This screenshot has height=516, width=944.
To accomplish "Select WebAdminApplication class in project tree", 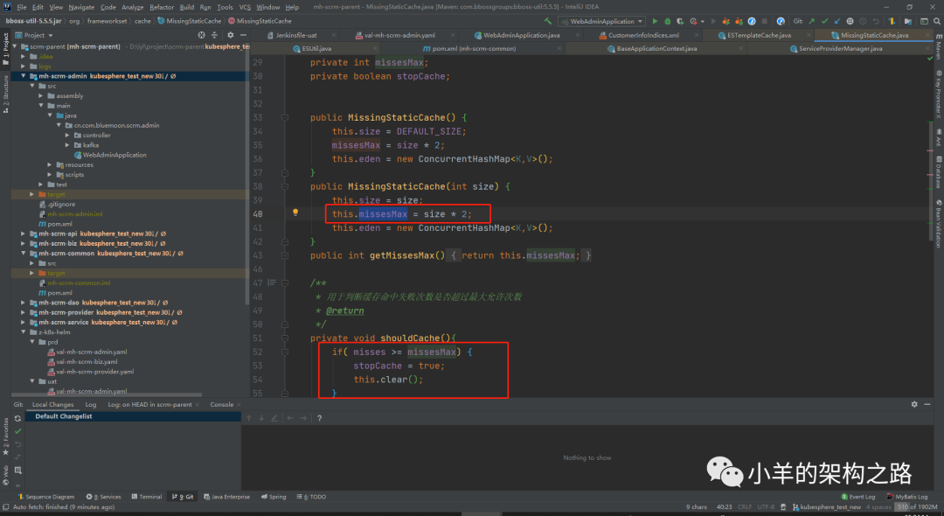I will (x=110, y=155).
